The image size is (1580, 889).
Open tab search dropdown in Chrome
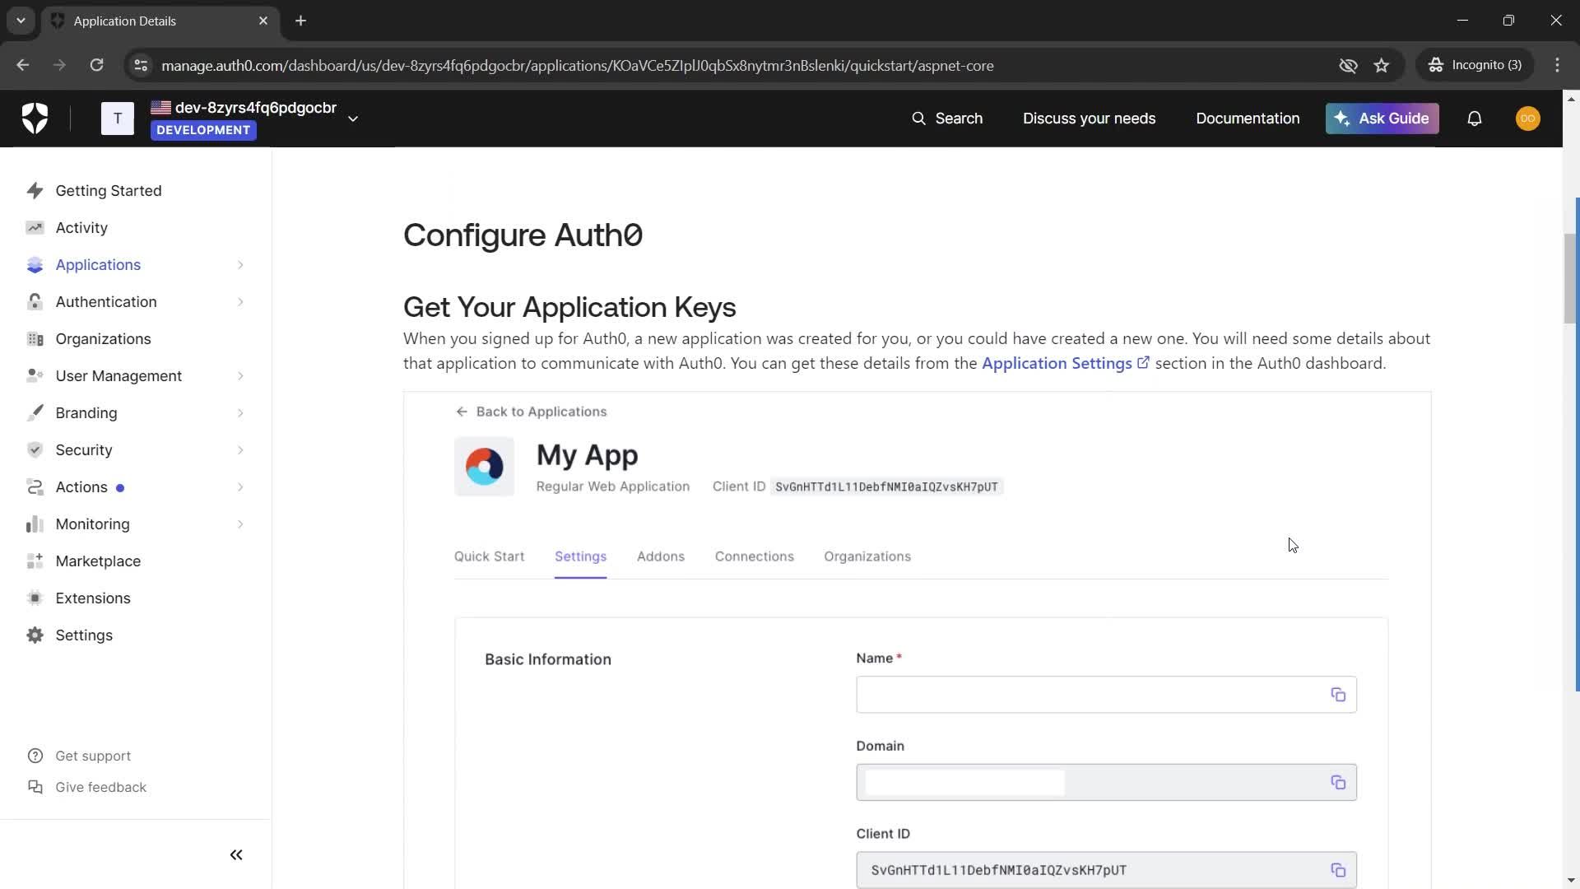coord(21,21)
